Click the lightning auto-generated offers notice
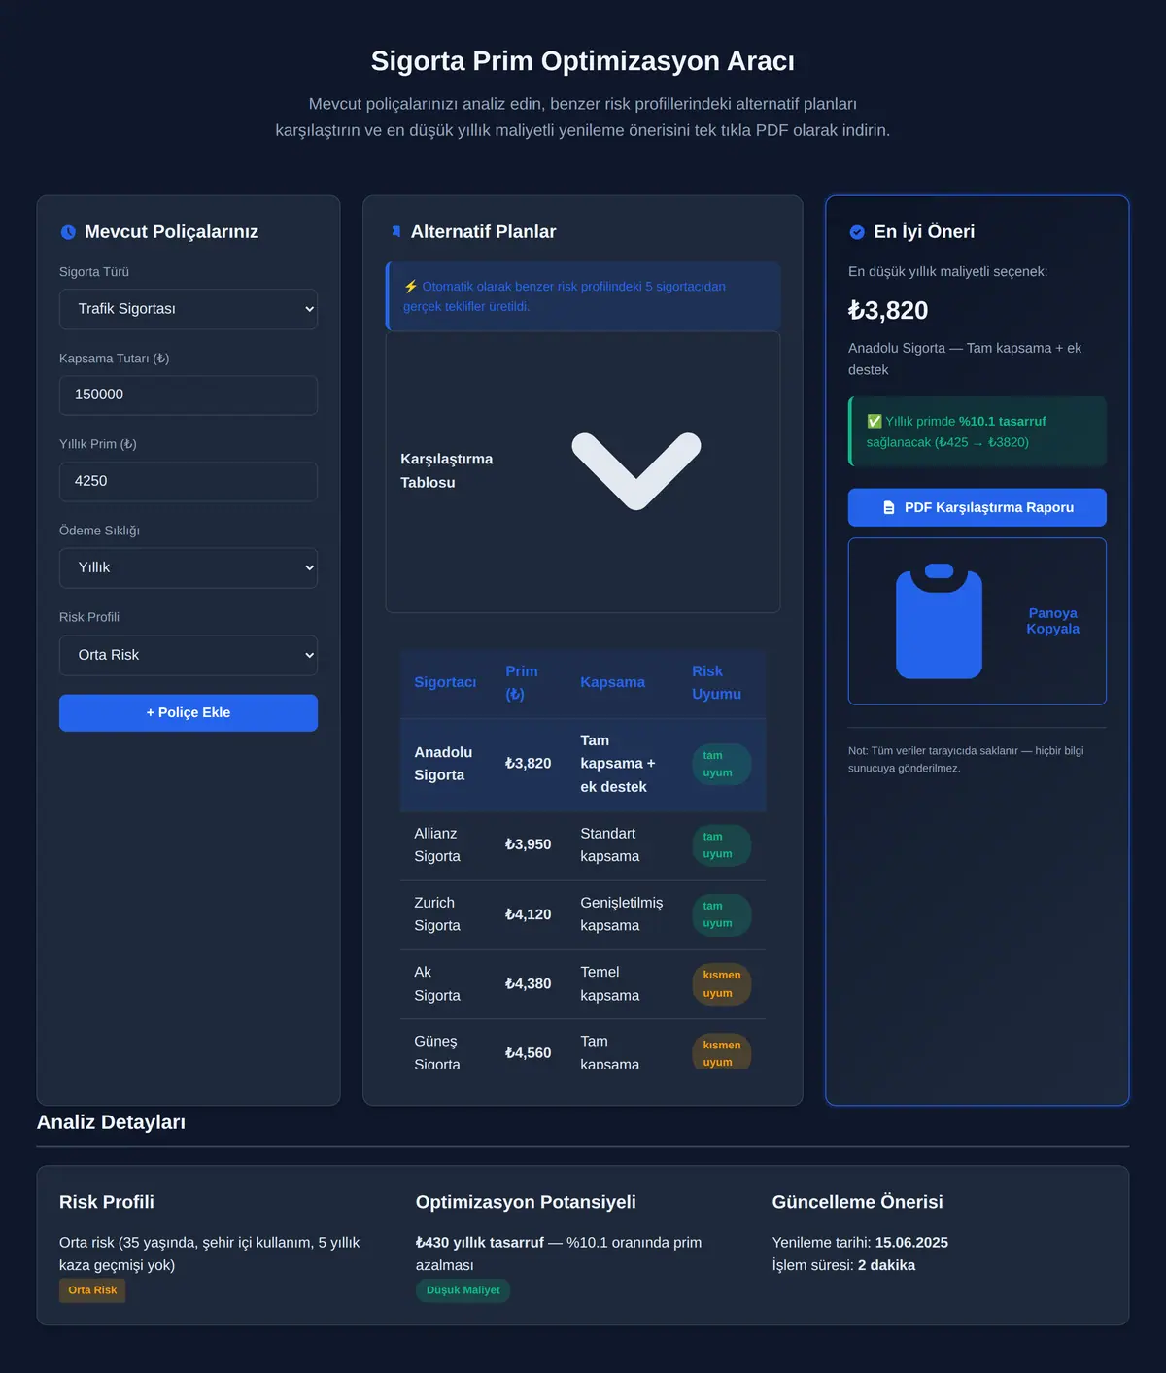Screen dimensions: 1166x1373 point(583,296)
